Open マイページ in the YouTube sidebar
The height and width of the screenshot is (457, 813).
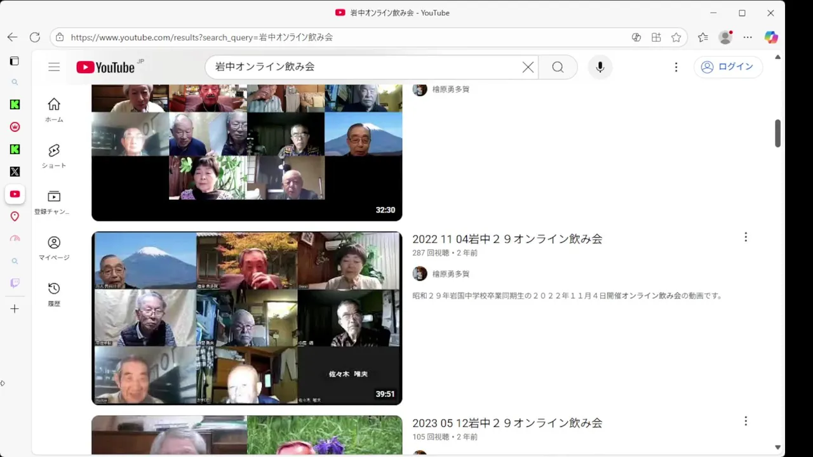[54, 248]
